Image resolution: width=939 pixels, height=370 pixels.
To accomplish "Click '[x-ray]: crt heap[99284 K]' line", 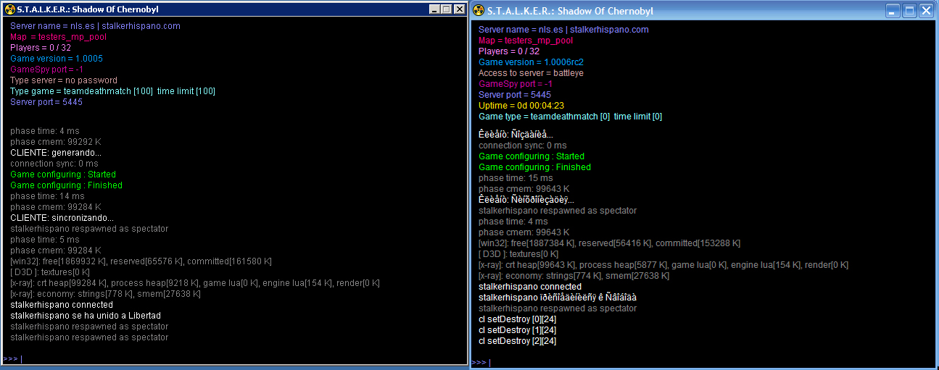I will pos(195,283).
